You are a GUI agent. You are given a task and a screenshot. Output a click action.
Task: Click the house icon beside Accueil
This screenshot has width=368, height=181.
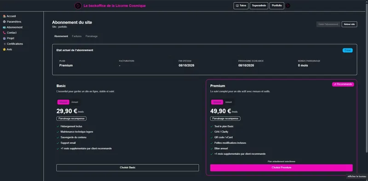(x=4, y=16)
